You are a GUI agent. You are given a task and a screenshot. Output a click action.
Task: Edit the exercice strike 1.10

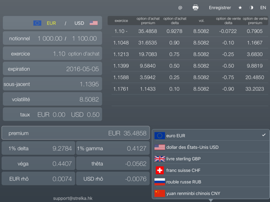point(59,54)
